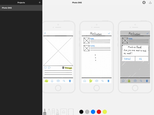Open the Photo SNS project

point(21,8)
